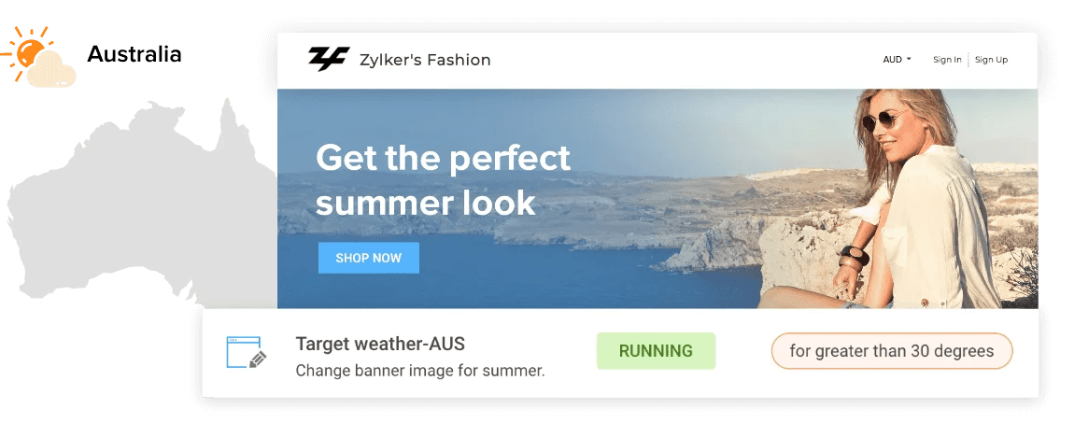
Task: Click the small AUD dropdown caret
Action: click(909, 60)
